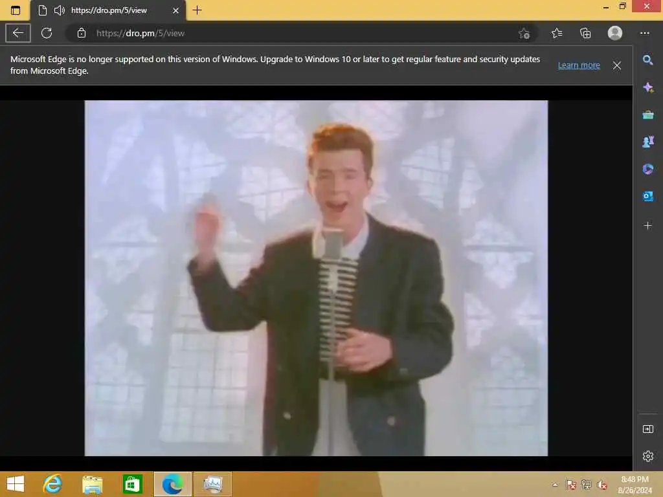Open sidebar Search
Screen dimensions: 663x497
[x=647, y=60]
